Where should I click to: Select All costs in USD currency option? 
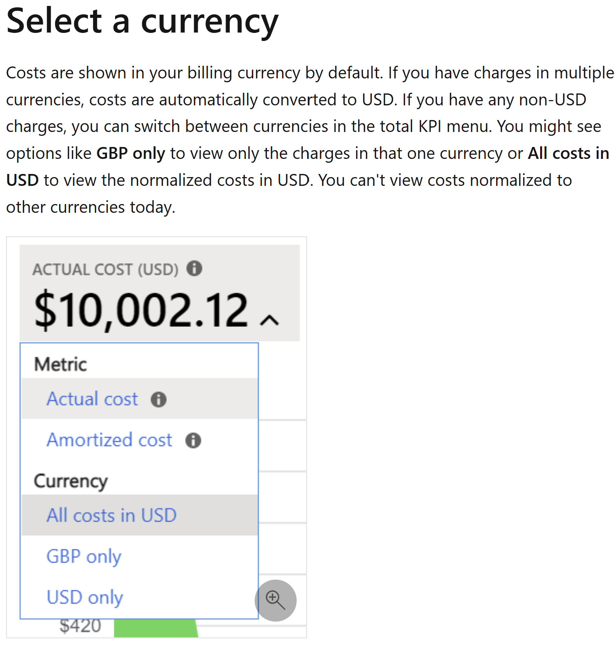(140, 515)
